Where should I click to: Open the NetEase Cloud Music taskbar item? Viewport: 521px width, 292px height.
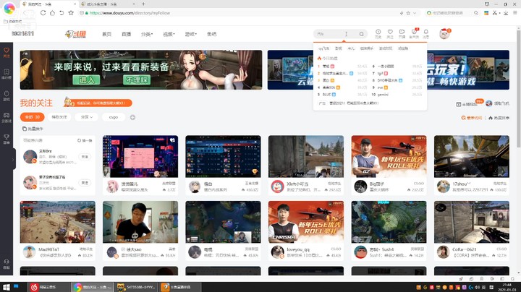(x=49, y=287)
